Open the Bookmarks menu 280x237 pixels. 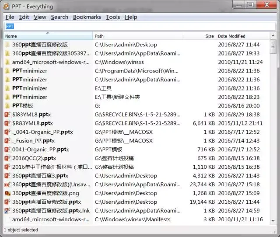(87, 17)
